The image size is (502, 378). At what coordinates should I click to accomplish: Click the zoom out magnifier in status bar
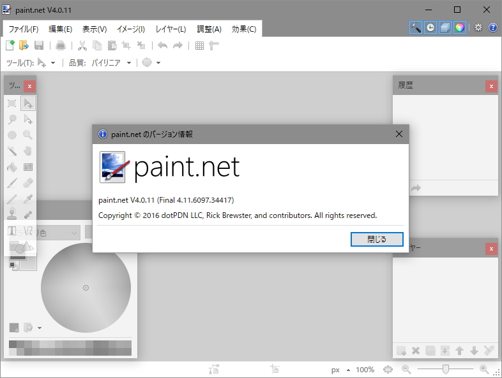[406, 369]
